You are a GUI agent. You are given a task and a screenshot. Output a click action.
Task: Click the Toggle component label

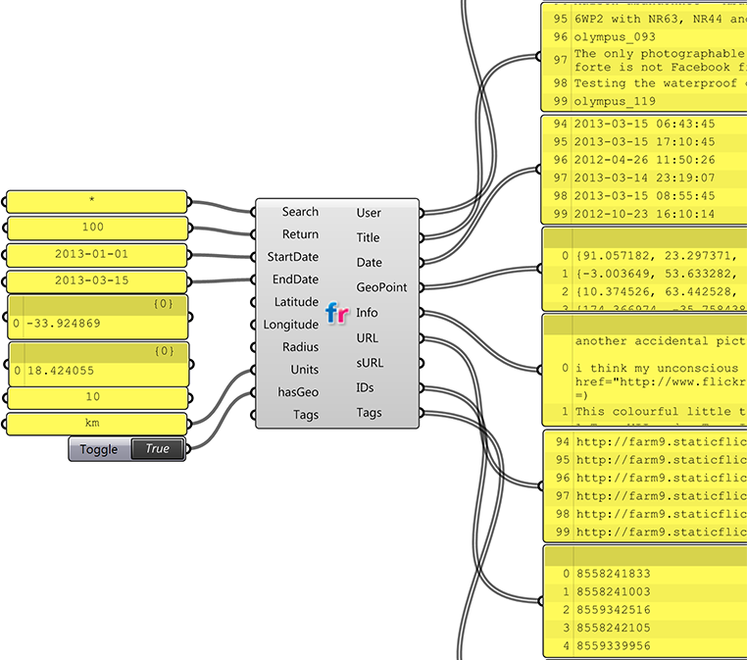99,449
